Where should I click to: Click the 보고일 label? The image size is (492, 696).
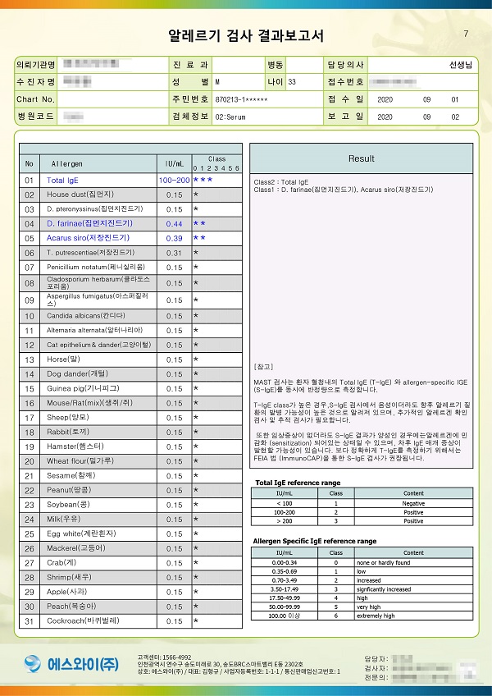pyautogui.click(x=345, y=117)
